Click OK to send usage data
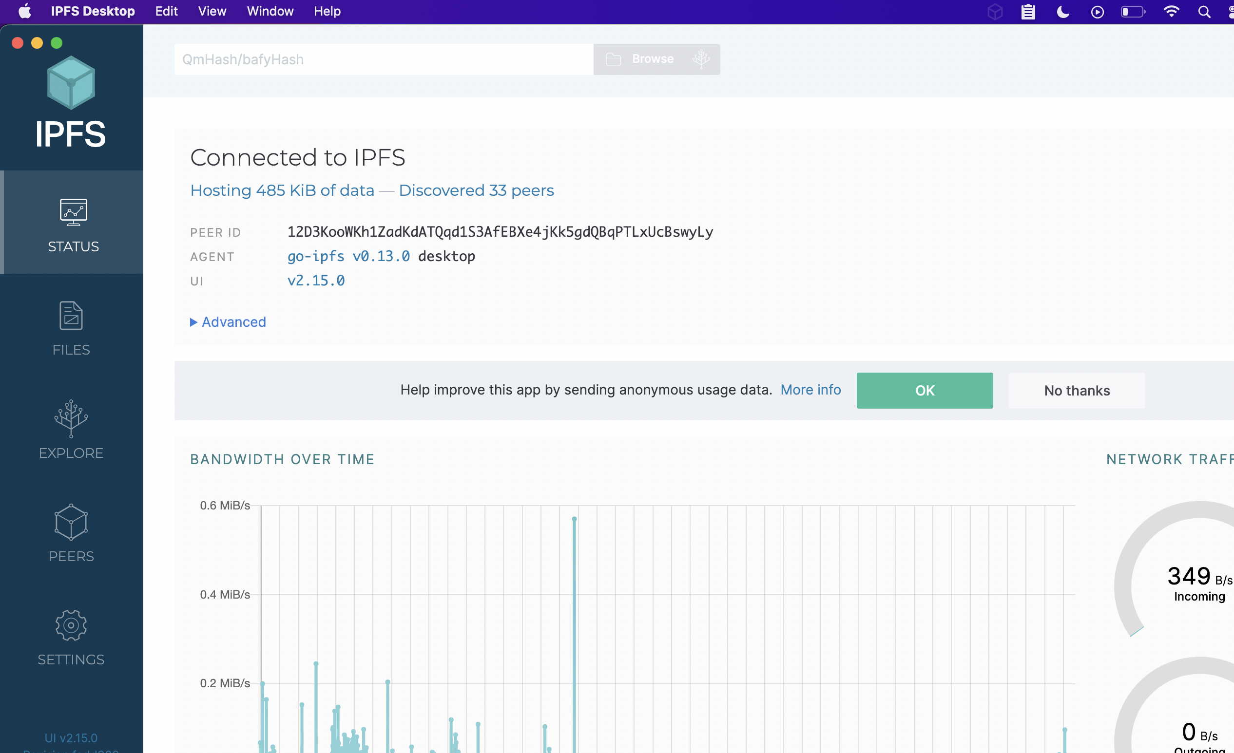Screen dimensions: 1234x753 [x=925, y=391]
